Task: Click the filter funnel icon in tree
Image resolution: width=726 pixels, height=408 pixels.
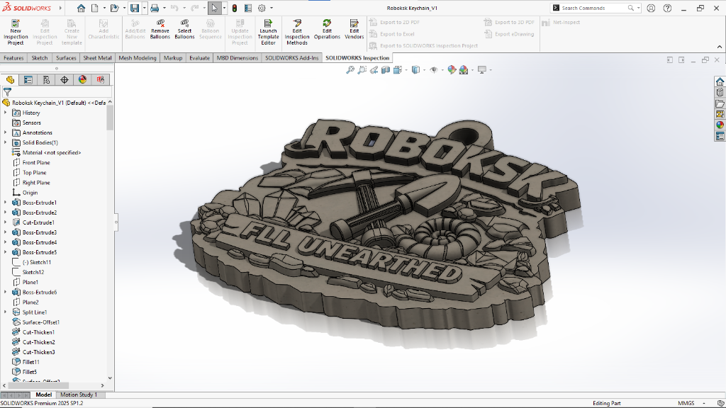Action: point(7,92)
